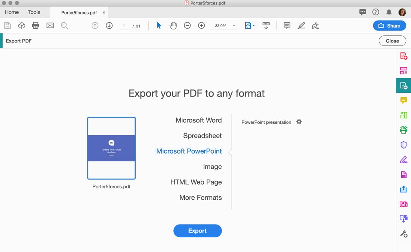Close the Export PDF panel
The image size is (411, 252).
392,41
